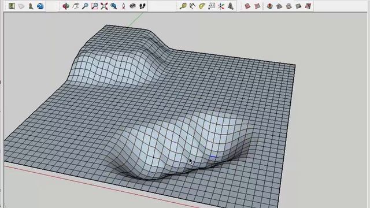This screenshot has width=370, height=208.
Task: Select the 3D Text tool
Action: [231, 6]
